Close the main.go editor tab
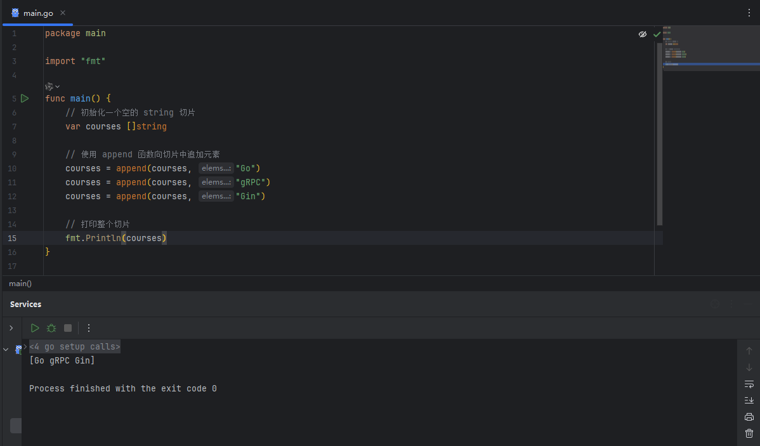Screen dimensions: 760x446 [63, 13]
